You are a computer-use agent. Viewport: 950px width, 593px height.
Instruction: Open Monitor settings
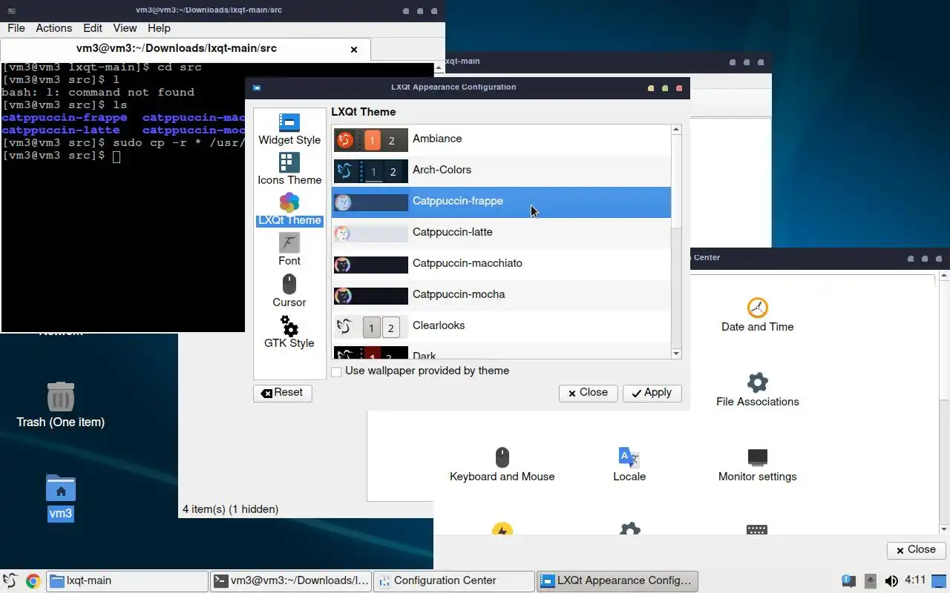coord(757,465)
